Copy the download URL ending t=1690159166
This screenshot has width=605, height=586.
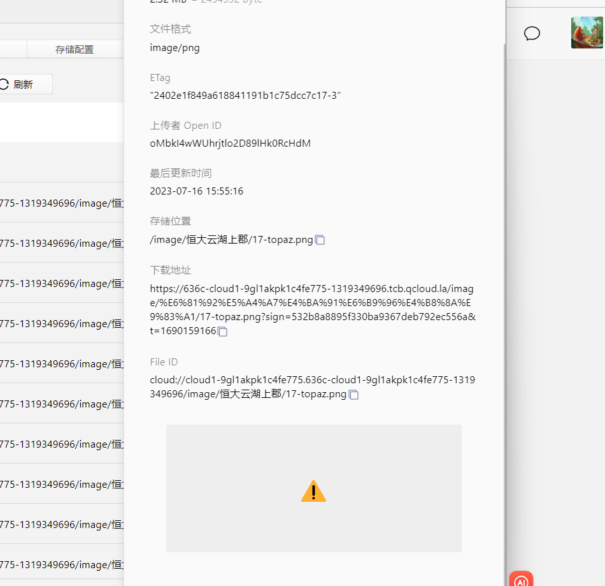[x=222, y=332]
